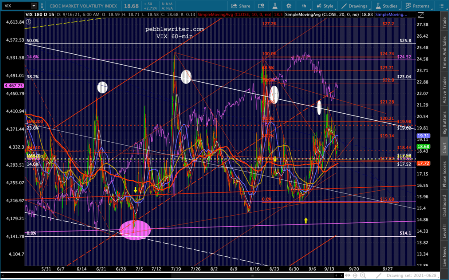This screenshot has height=280, width=449.
Task: Click the Studies button
Action: [x=385, y=6]
